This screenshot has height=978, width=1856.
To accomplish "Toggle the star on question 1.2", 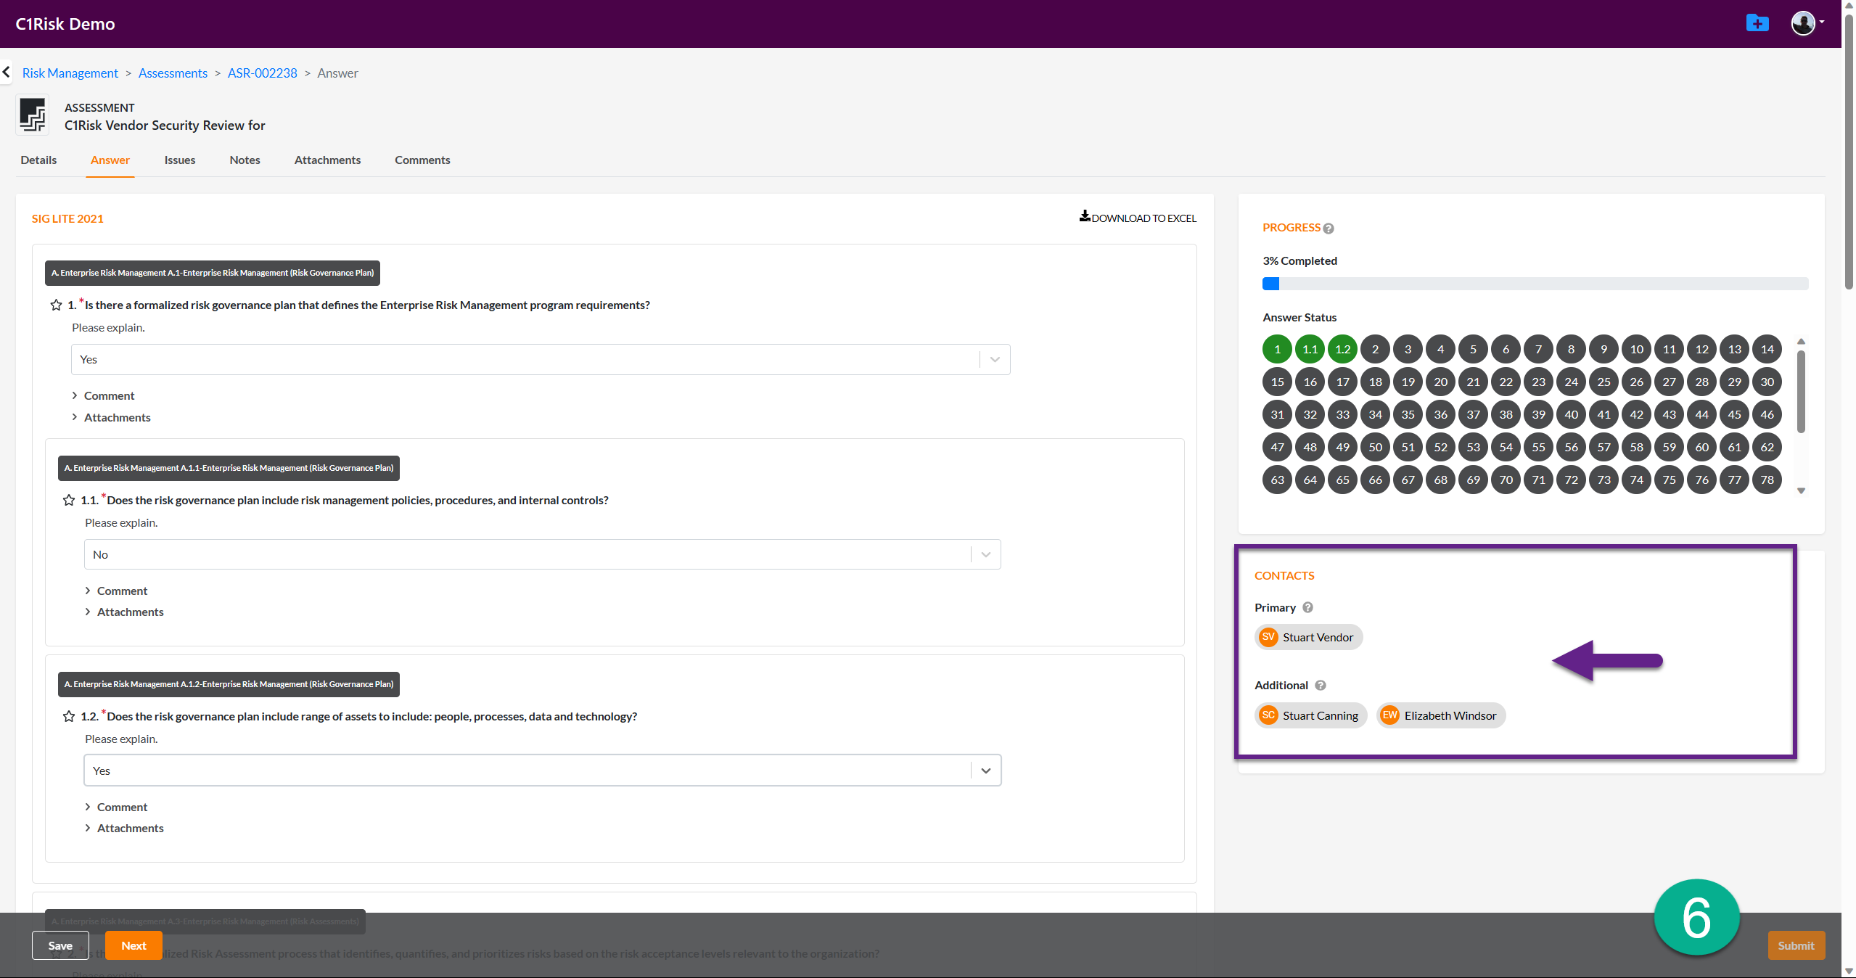I will (x=69, y=716).
